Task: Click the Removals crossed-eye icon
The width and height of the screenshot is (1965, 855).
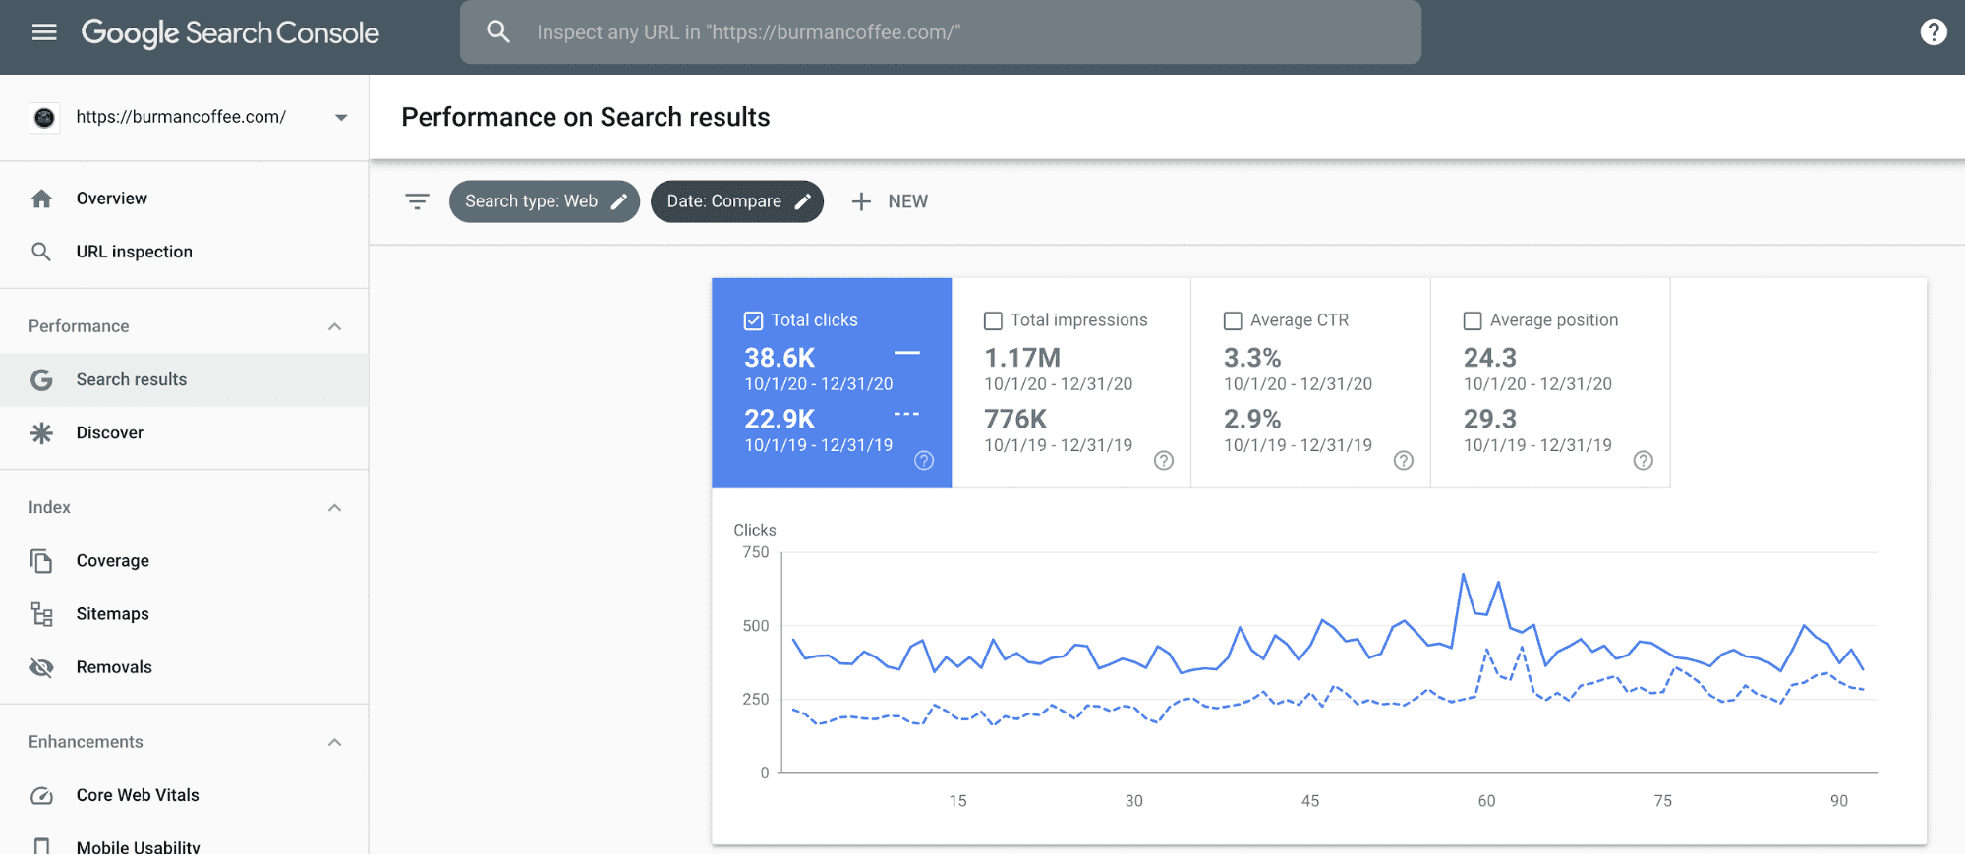Action: tap(41, 667)
